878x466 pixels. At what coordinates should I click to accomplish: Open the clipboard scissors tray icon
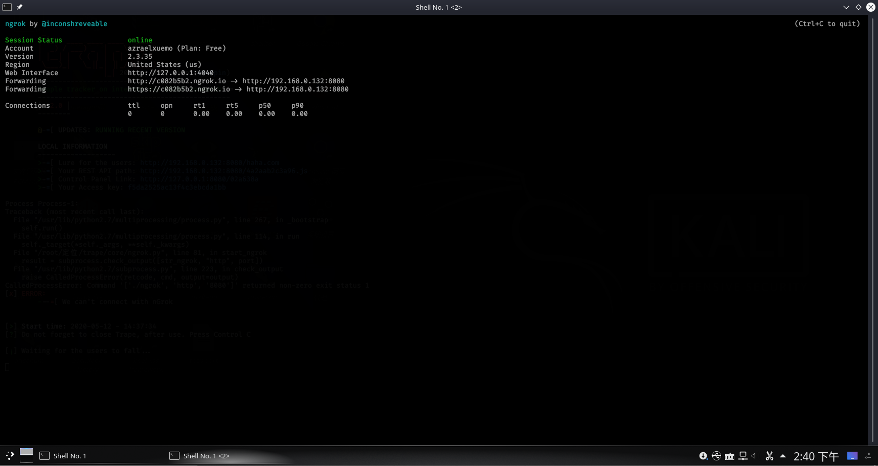(x=769, y=456)
